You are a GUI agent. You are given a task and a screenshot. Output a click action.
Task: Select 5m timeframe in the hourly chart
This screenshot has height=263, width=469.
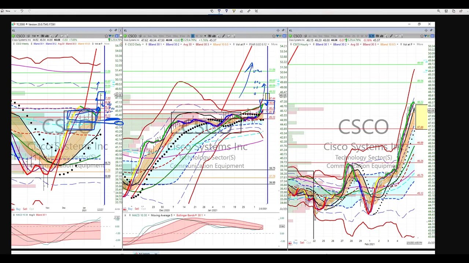(321, 36)
